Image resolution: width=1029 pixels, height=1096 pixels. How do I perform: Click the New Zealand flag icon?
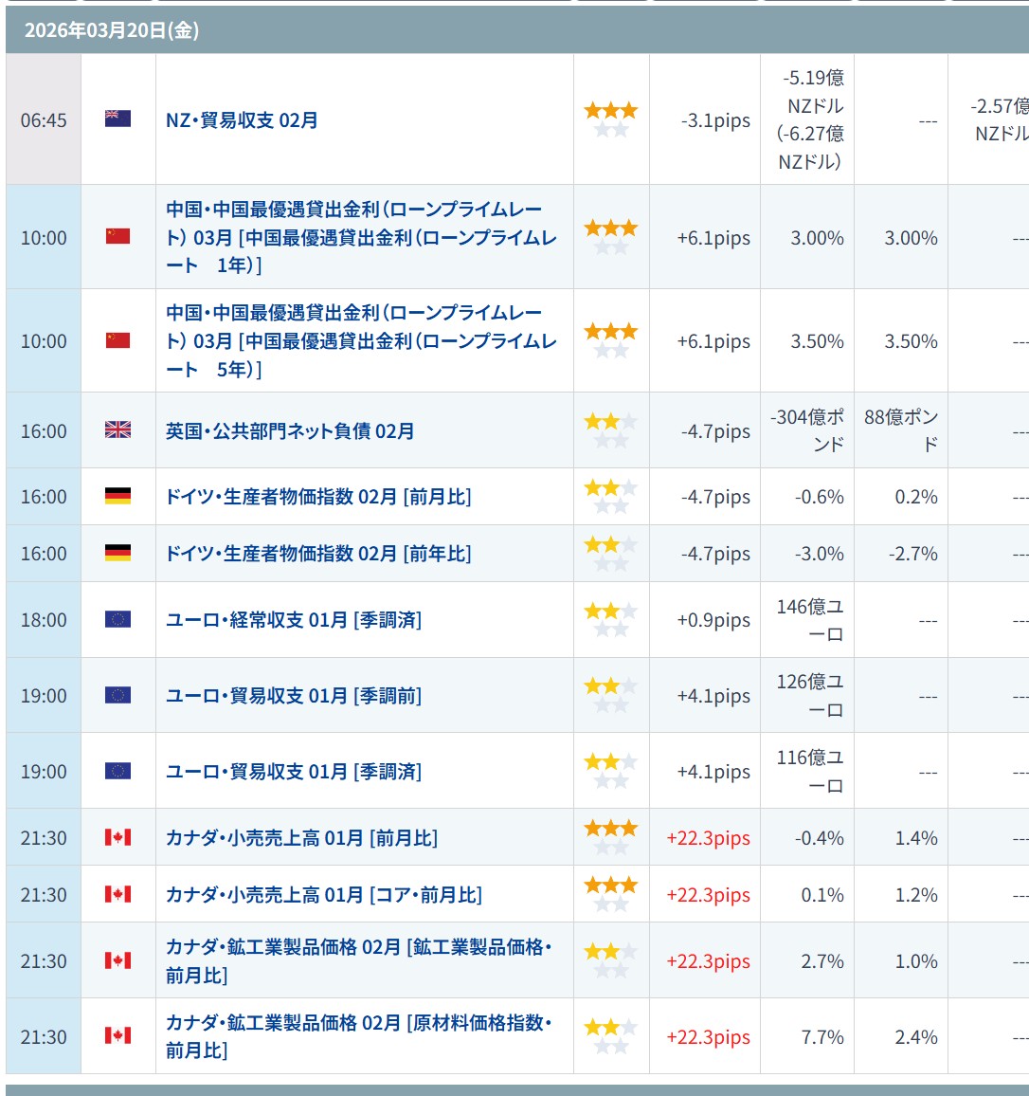117,119
